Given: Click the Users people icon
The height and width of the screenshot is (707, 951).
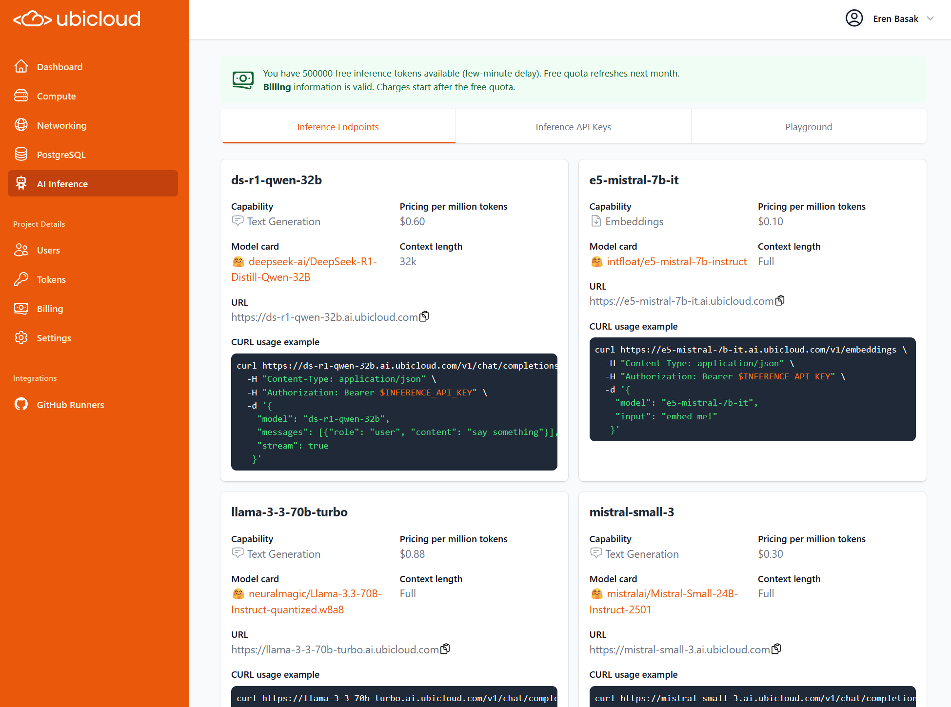Looking at the screenshot, I should (x=21, y=250).
